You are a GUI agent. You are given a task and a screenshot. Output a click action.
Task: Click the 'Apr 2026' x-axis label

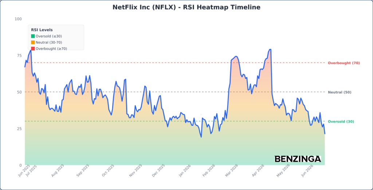click(x=259, y=170)
